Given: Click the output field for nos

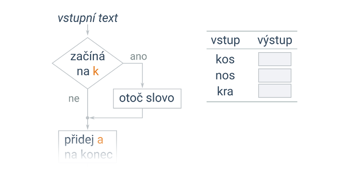Looking at the screenshot, I should [275, 75].
